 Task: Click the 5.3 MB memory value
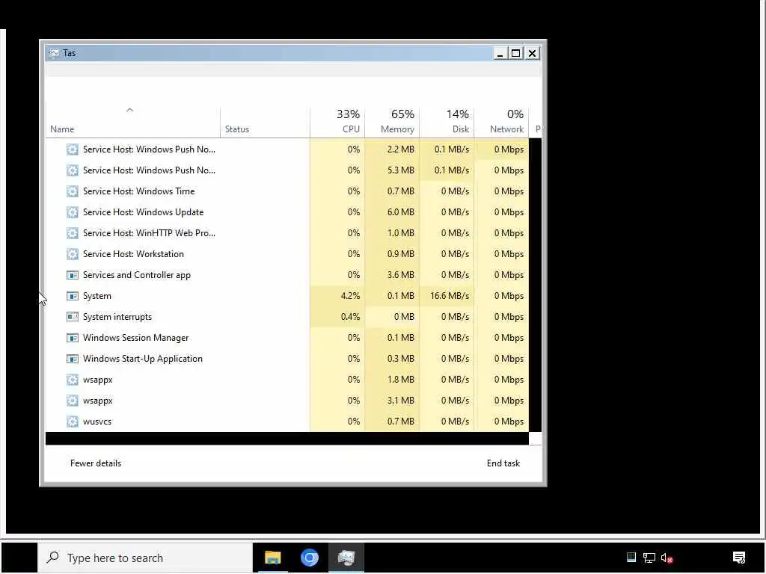tap(401, 170)
